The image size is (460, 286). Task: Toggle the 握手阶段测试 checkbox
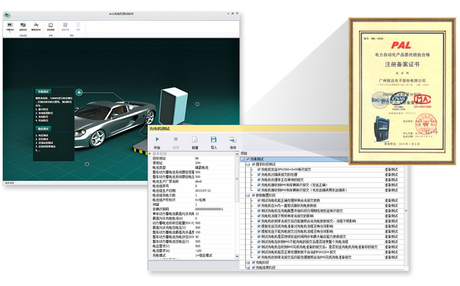(254, 164)
